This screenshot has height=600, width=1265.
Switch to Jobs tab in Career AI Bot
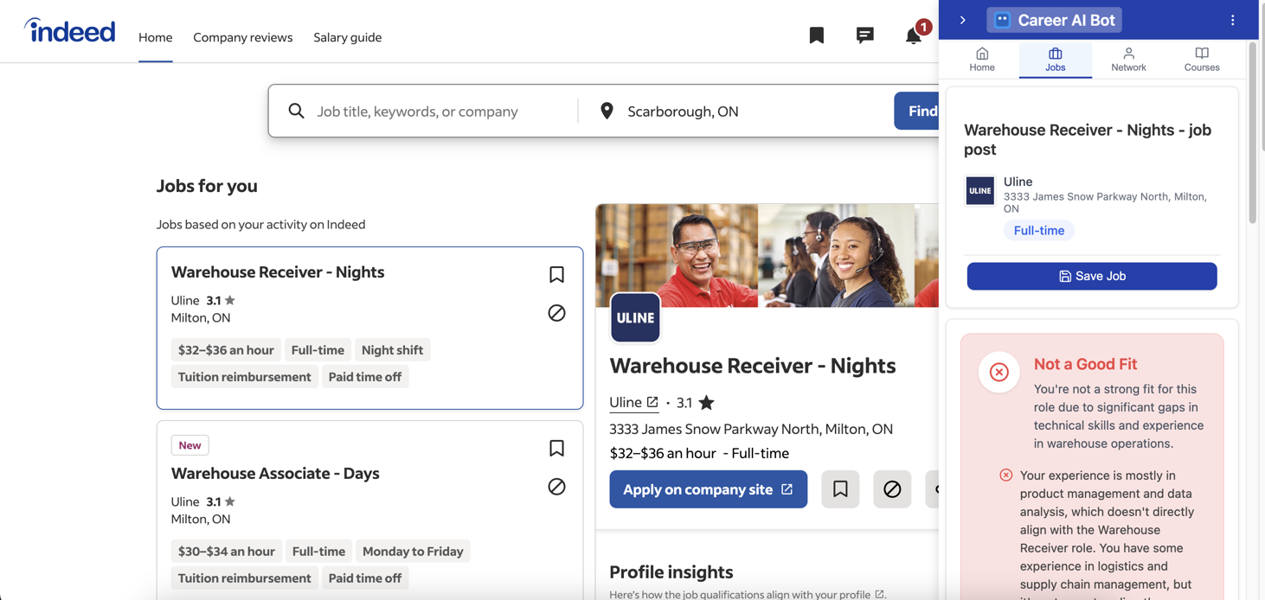pyautogui.click(x=1055, y=60)
